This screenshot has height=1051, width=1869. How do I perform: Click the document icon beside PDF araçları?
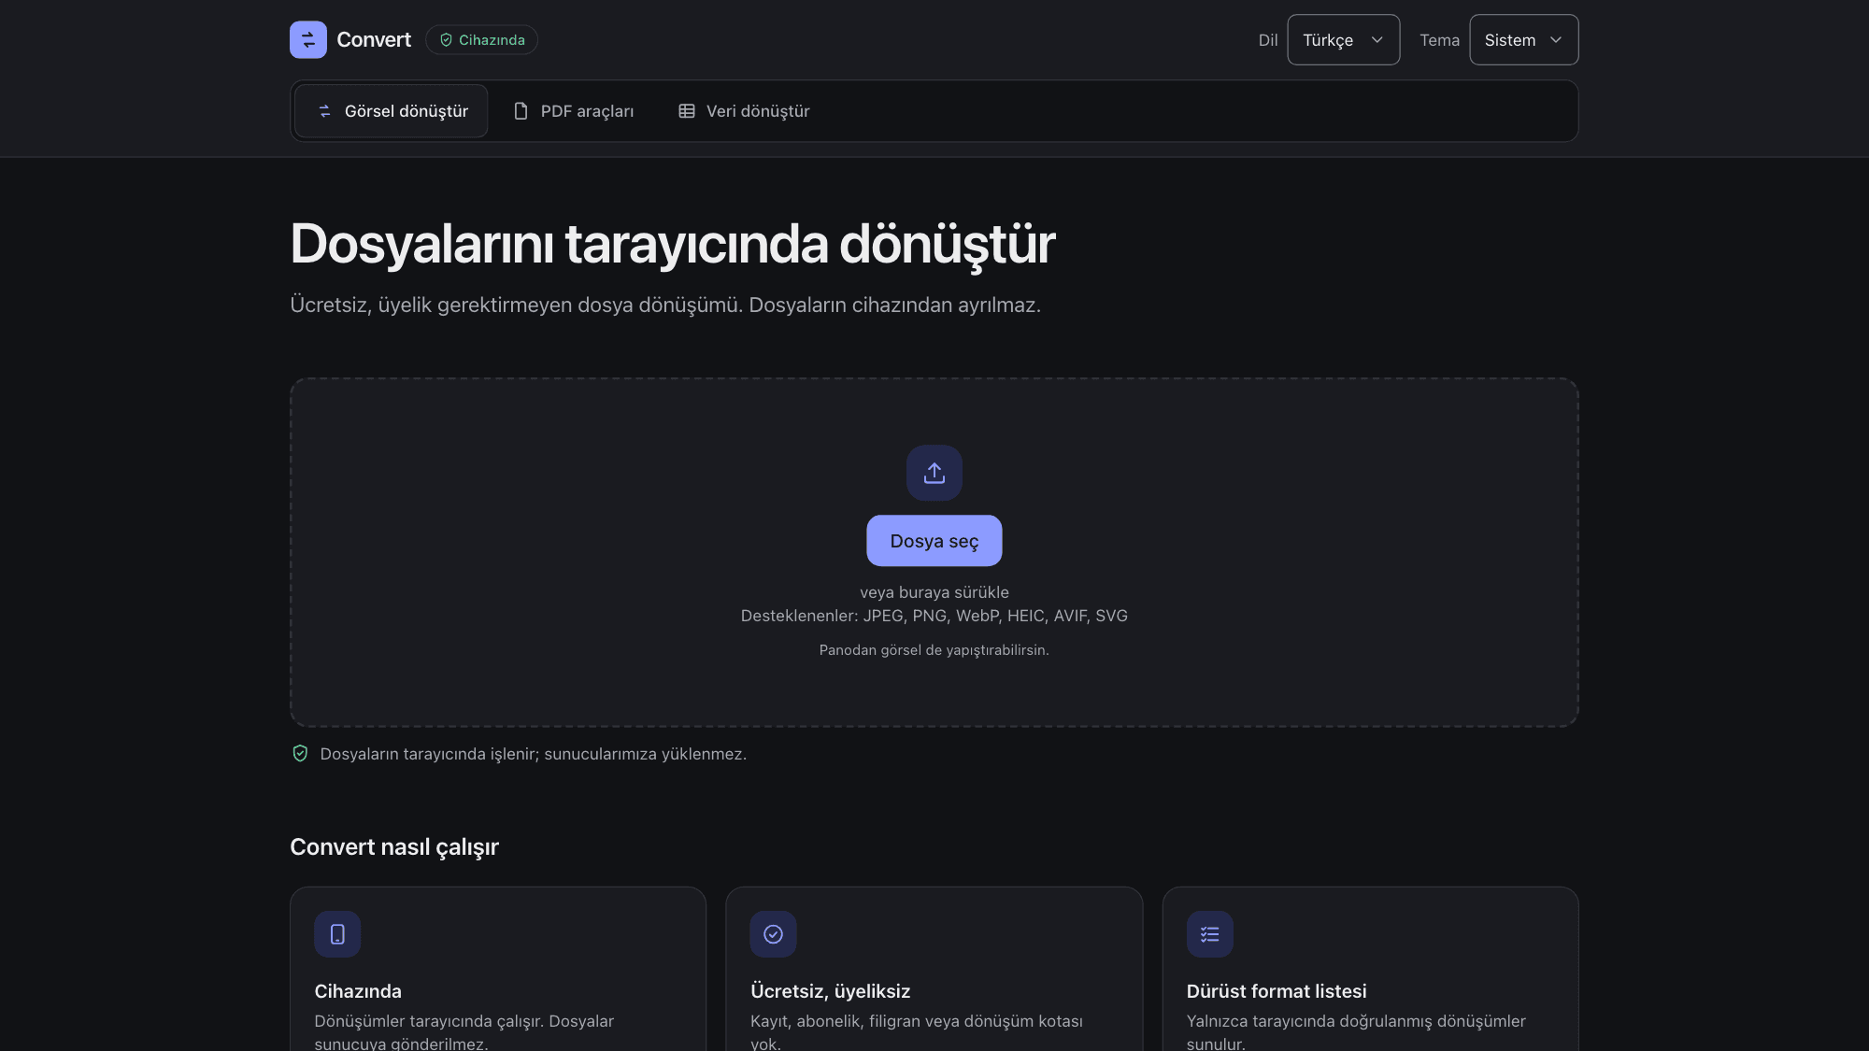click(521, 111)
